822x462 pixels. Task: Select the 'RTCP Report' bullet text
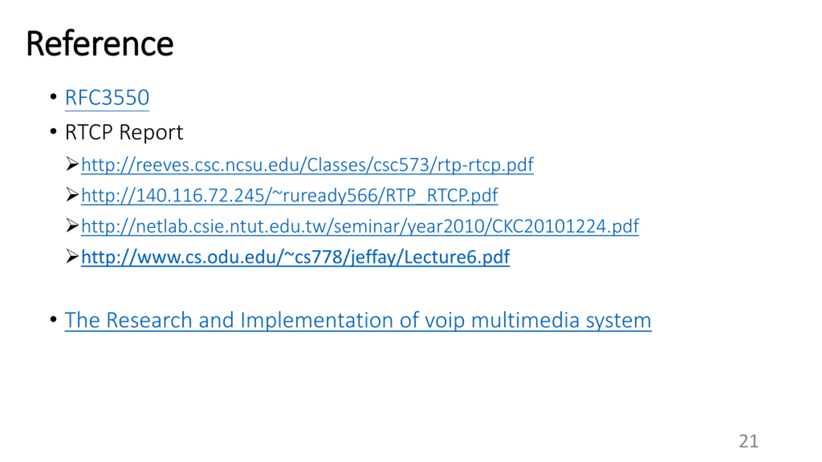(x=124, y=132)
